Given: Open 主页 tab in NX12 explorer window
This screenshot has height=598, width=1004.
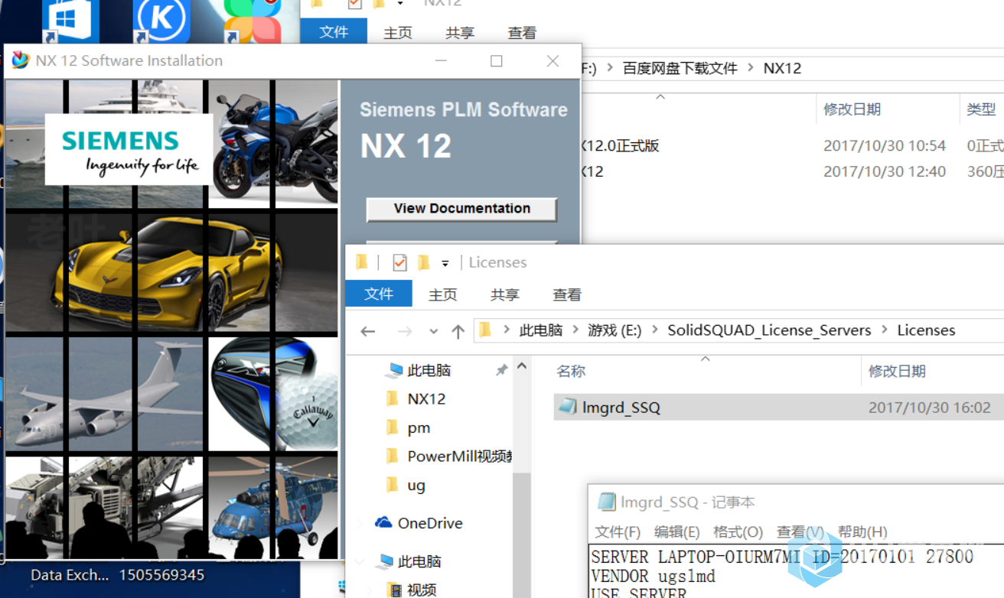Looking at the screenshot, I should pyautogui.click(x=398, y=33).
